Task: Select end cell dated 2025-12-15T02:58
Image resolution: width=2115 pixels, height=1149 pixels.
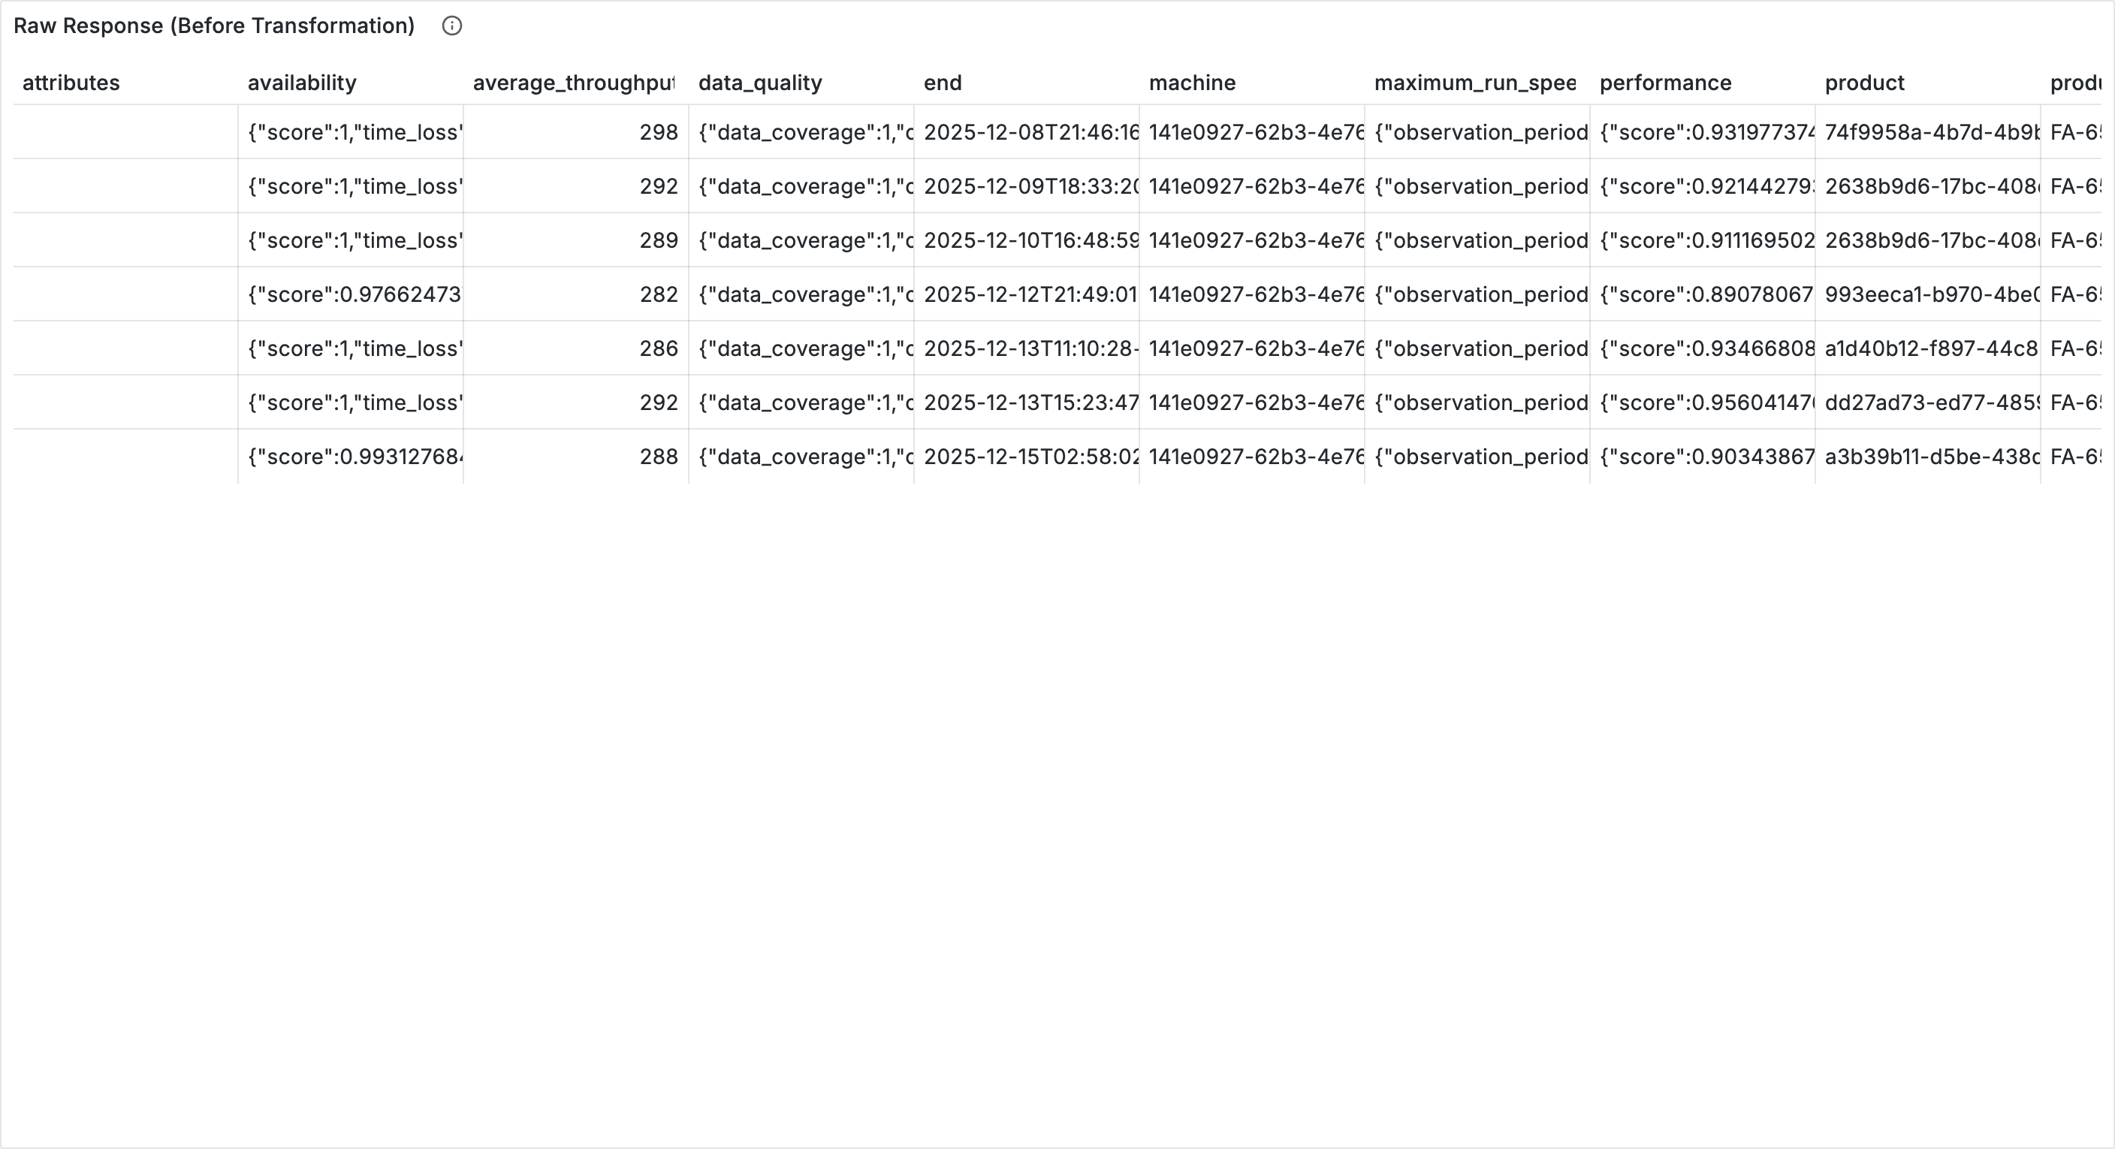Action: (x=1030, y=457)
